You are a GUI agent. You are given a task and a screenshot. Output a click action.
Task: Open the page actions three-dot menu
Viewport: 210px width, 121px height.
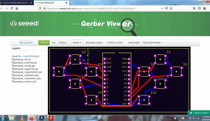point(162,8)
